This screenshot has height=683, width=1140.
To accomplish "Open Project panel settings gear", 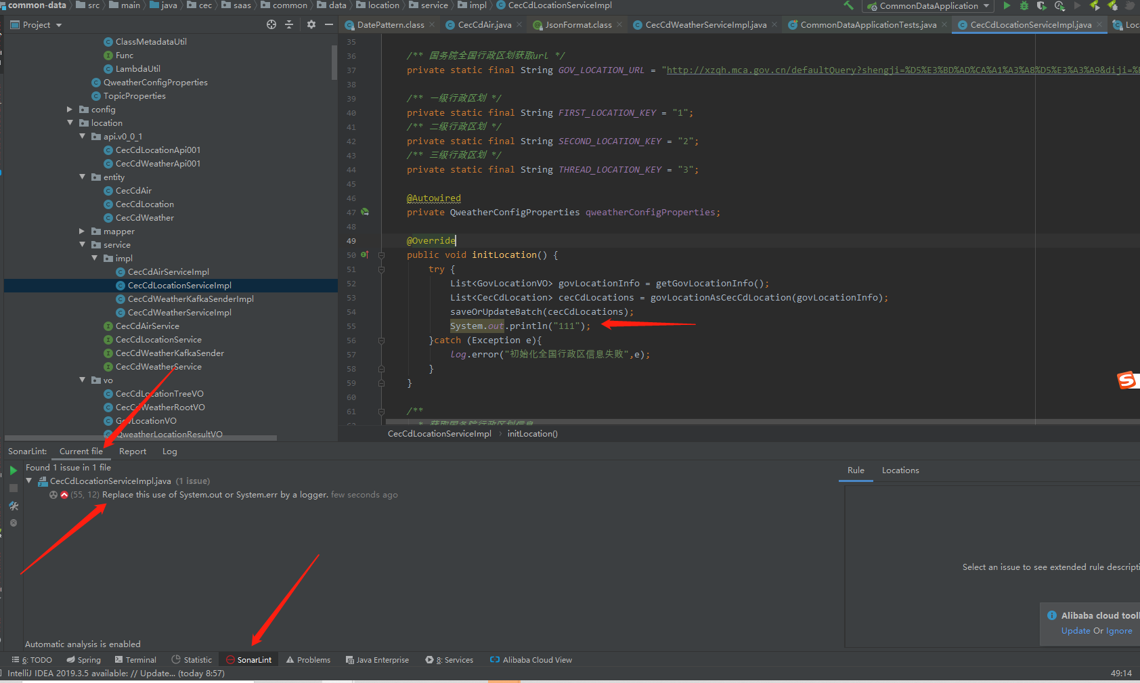I will [311, 24].
